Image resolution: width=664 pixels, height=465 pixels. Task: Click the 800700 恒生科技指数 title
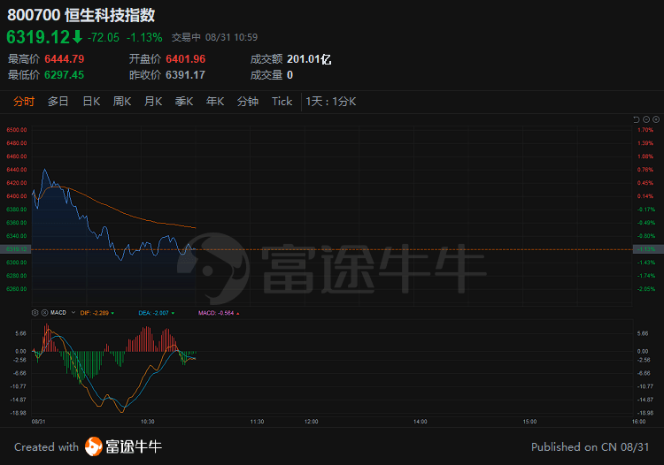(80, 15)
